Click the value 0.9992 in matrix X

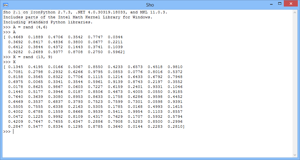(55, 117)
